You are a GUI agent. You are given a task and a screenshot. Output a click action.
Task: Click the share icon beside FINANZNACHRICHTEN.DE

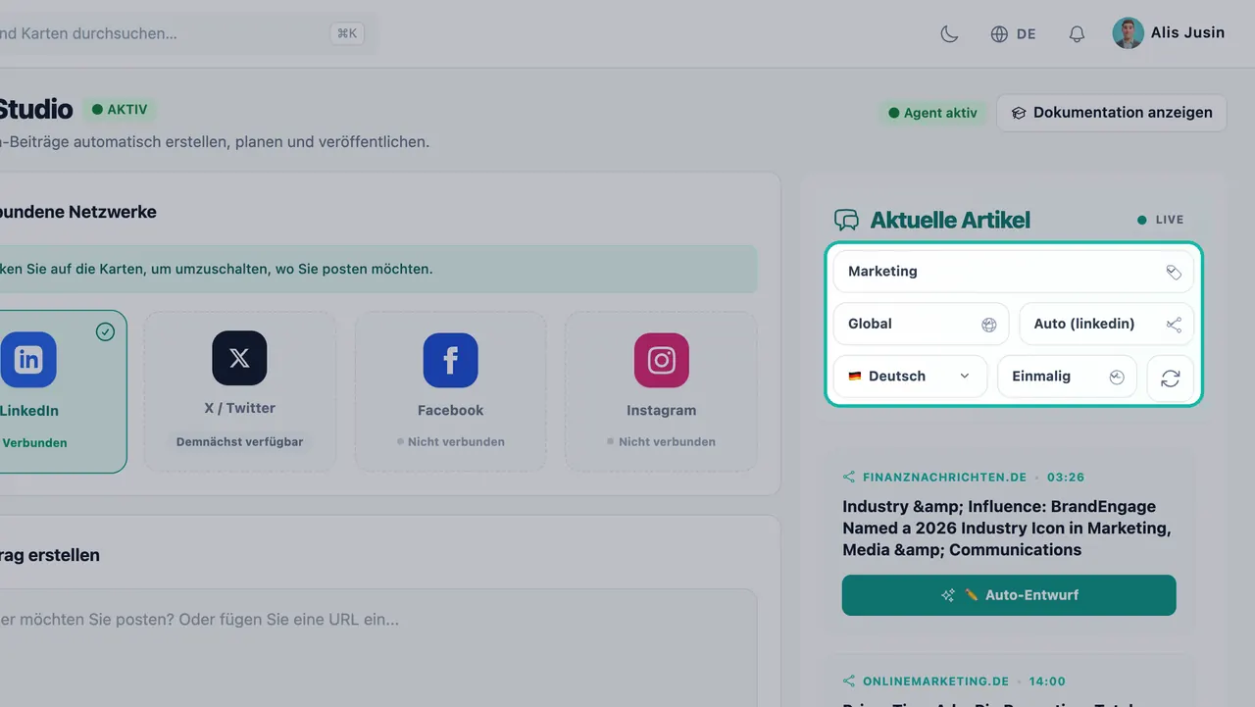coord(849,478)
